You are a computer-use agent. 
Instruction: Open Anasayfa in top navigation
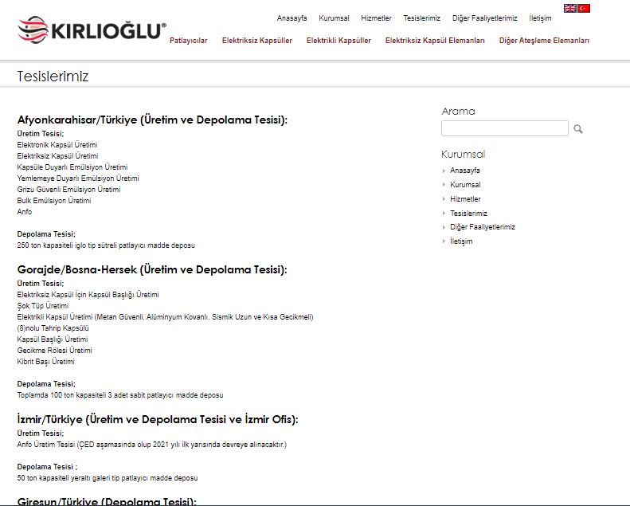tap(292, 18)
